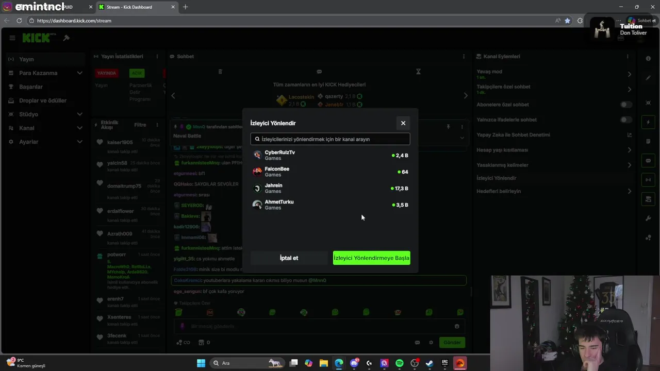Click the document icon in the right toolbar
The width and height of the screenshot is (660, 371).
(x=648, y=141)
